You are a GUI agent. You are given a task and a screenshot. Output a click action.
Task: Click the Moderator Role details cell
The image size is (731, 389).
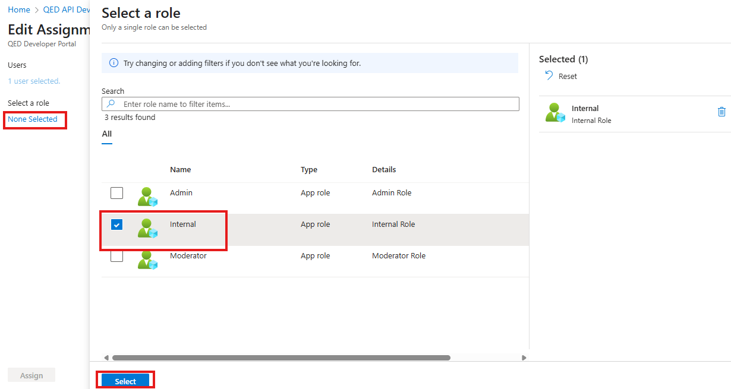[x=399, y=256]
